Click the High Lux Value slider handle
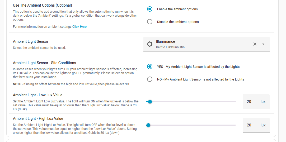The width and height of the screenshot is (286, 142). pos(148,125)
